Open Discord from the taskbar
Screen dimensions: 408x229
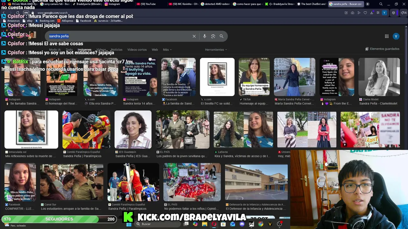point(242,224)
